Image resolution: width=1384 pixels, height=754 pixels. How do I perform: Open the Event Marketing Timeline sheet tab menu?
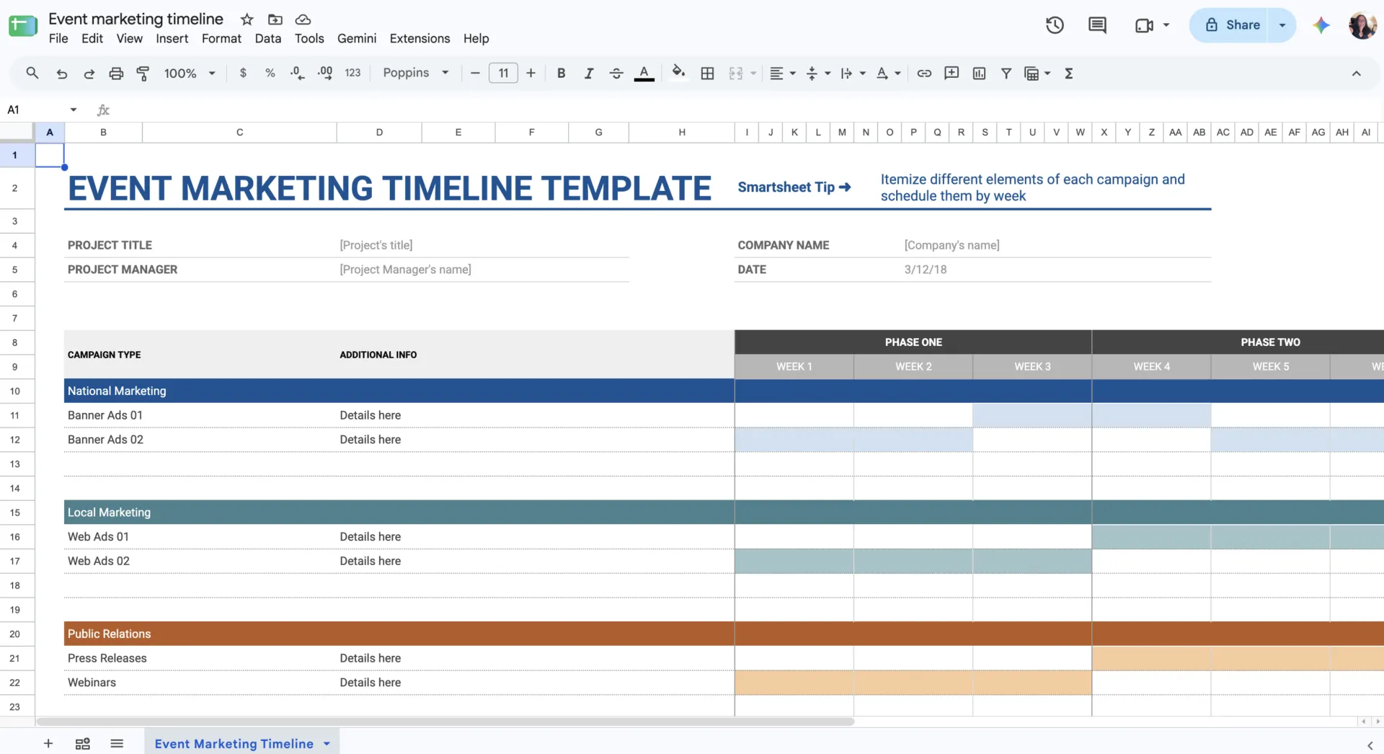327,744
